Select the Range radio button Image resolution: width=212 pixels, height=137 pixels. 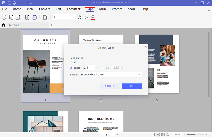[71, 68]
